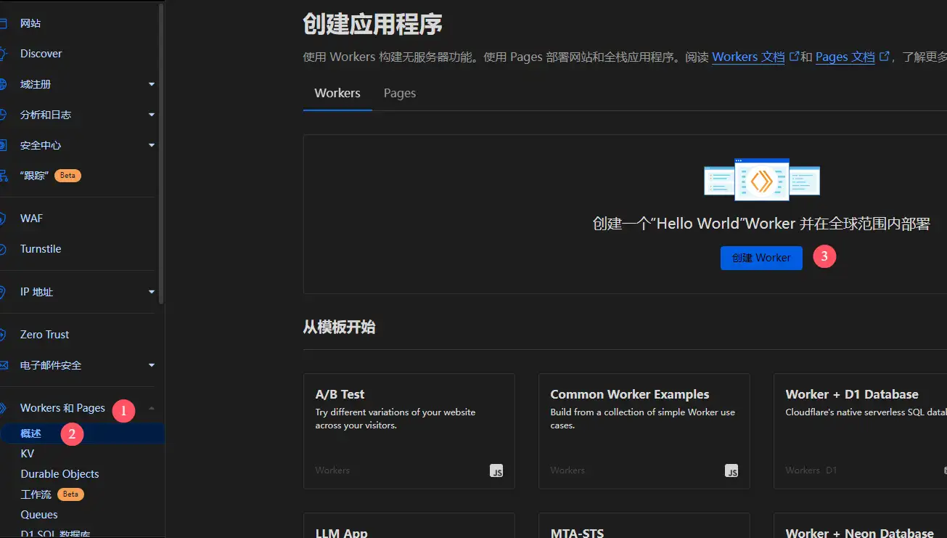Click the JS badge on Common Worker Examples card
Image resolution: width=947 pixels, height=538 pixels.
tap(731, 470)
